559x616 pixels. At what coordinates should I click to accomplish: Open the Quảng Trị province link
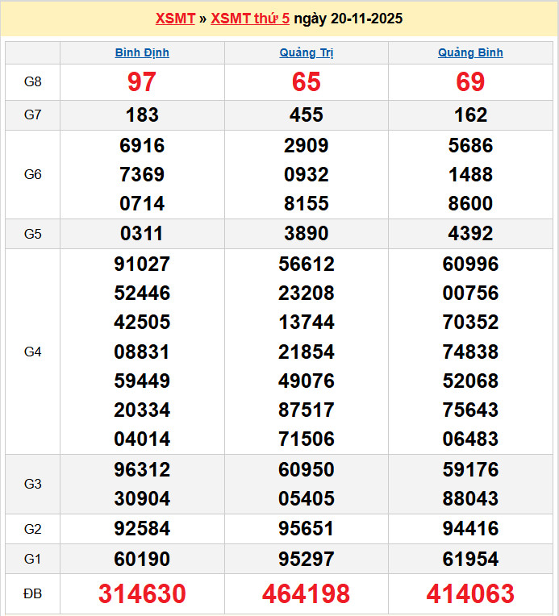(x=307, y=52)
